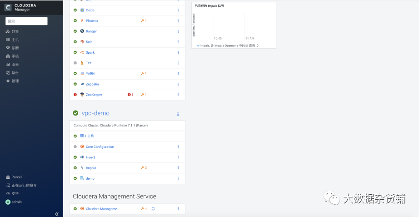This screenshot has height=217, width=419.
Task: Open the Ranger actions dropdown menu
Action: click(x=178, y=31)
